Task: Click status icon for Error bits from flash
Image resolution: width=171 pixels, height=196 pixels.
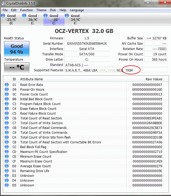Action: (7, 137)
